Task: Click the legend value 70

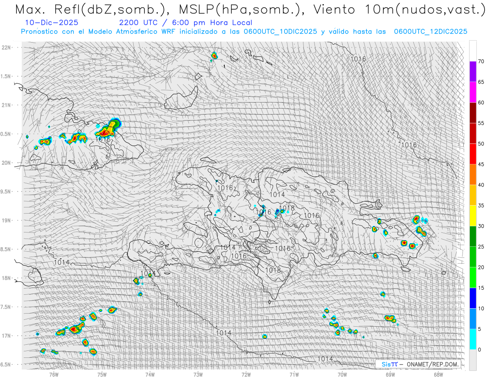Action: 481,61
